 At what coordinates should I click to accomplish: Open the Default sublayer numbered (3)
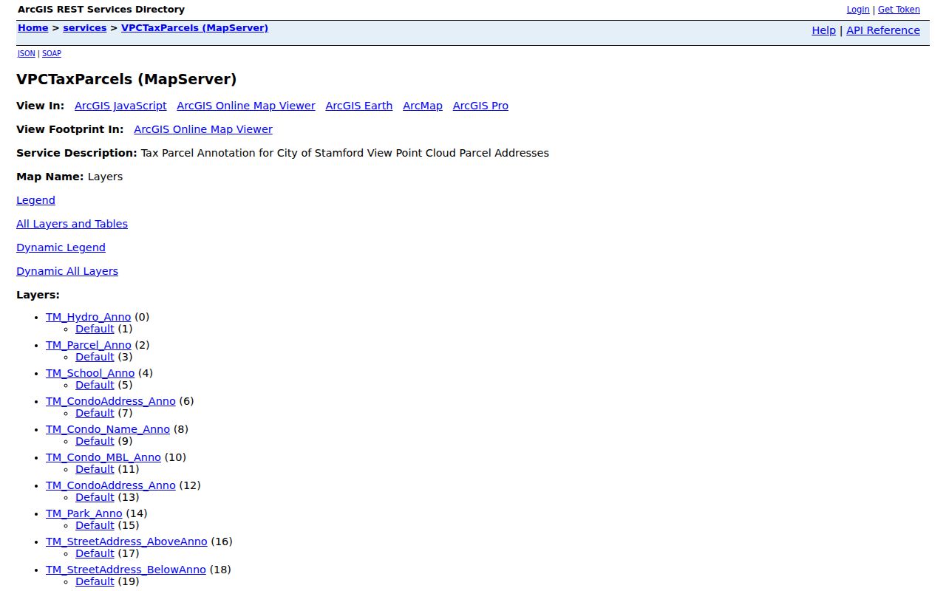coord(95,357)
